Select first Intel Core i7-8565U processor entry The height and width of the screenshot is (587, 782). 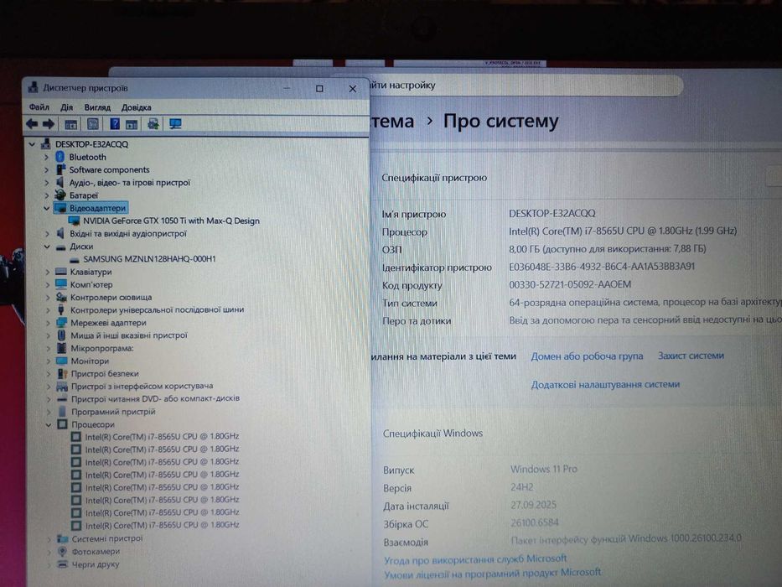[162, 436]
